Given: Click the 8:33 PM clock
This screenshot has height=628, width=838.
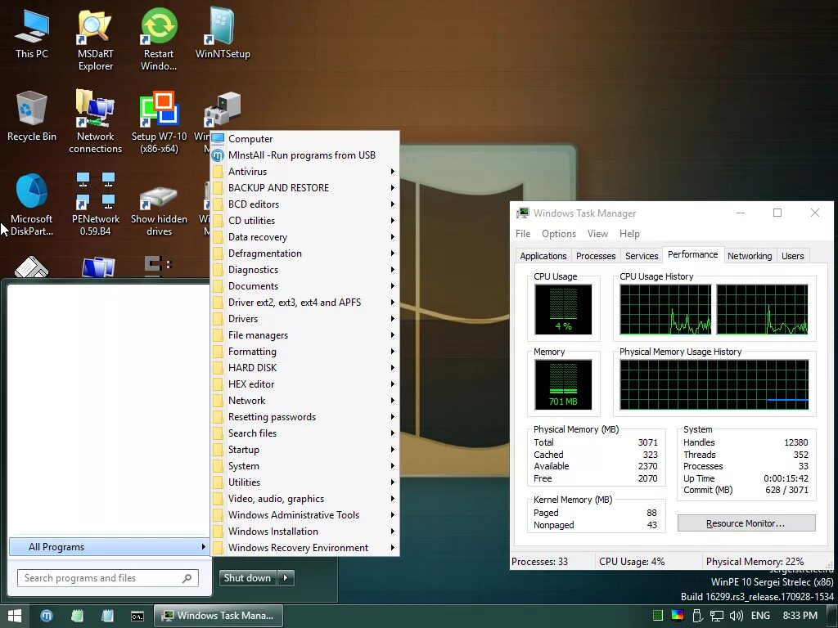Looking at the screenshot, I should [x=800, y=616].
